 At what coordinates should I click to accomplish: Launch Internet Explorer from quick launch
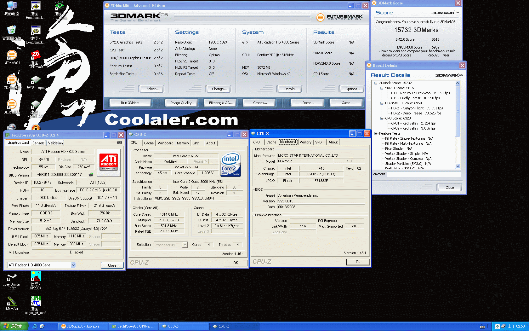[x=35, y=326]
